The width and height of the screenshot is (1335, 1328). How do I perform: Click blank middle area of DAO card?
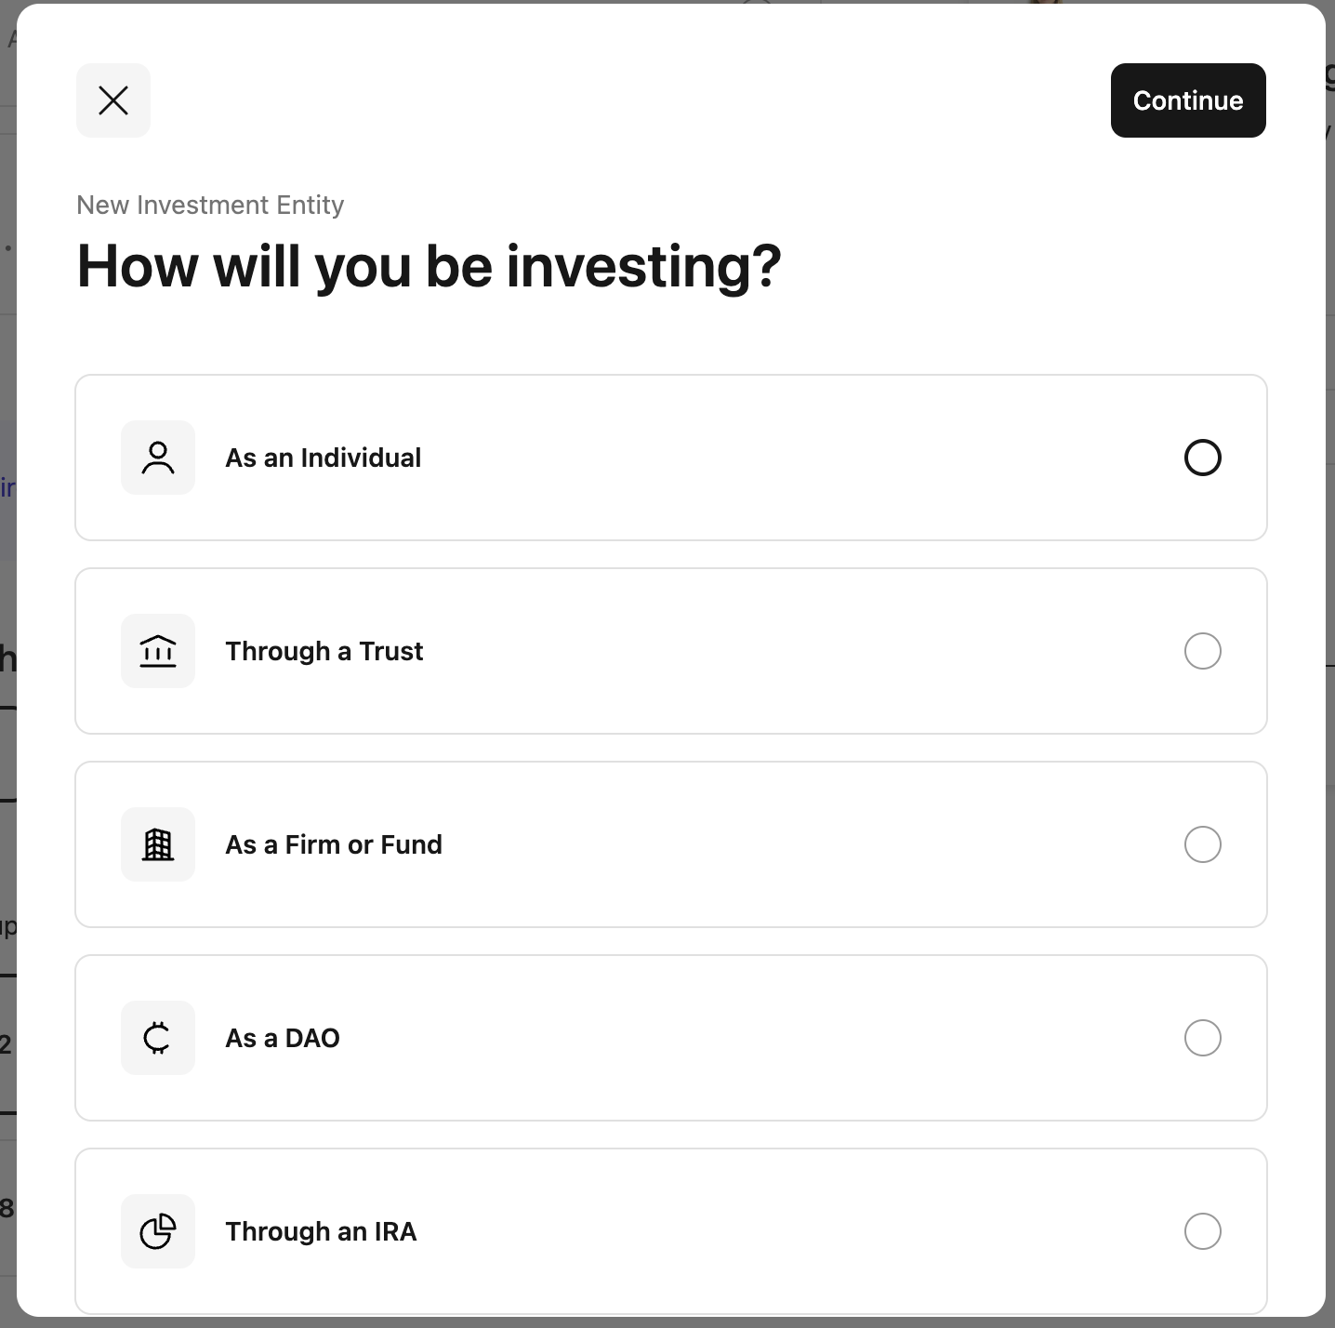(744, 1038)
